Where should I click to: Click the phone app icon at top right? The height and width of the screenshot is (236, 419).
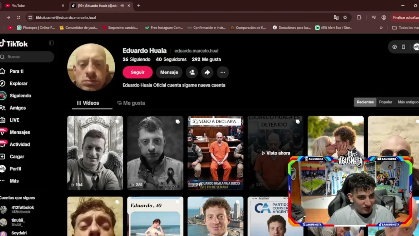coord(403,47)
